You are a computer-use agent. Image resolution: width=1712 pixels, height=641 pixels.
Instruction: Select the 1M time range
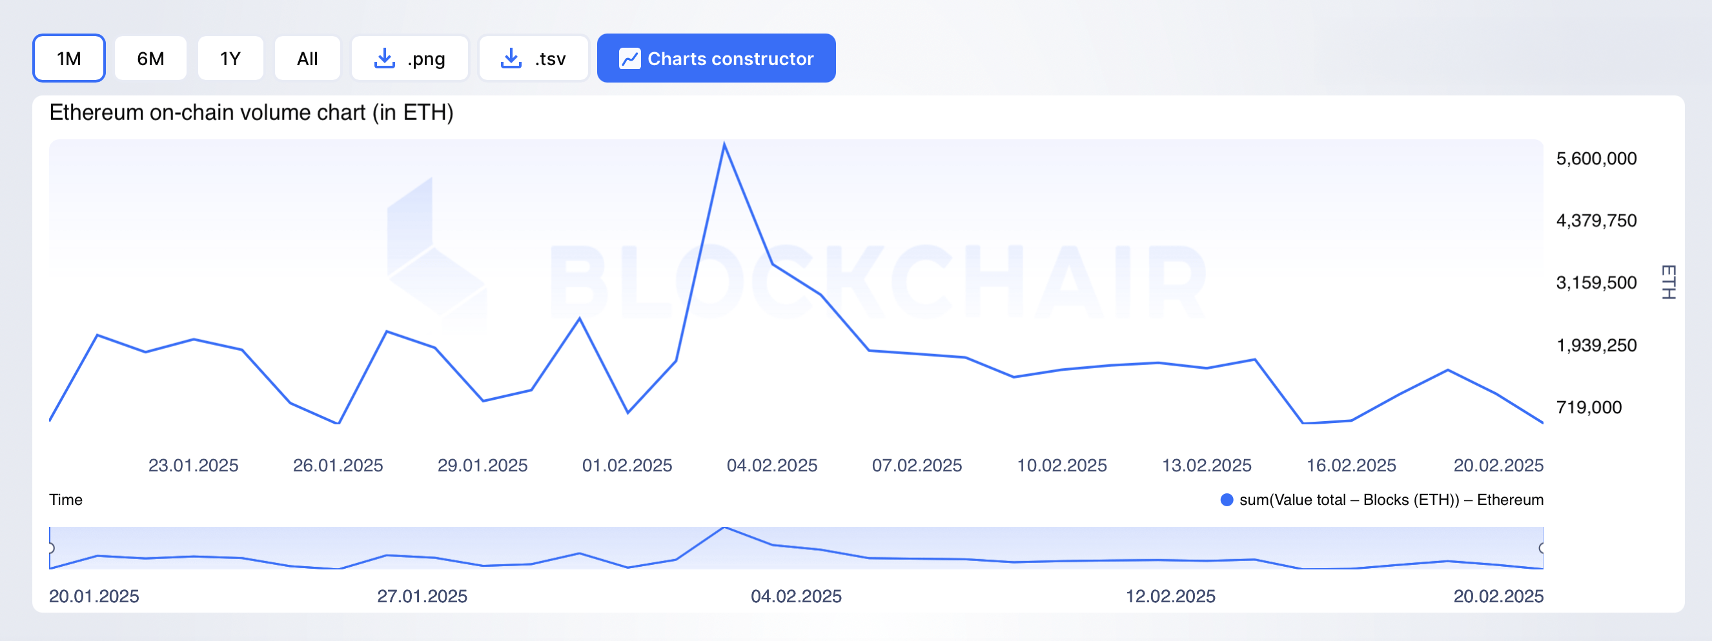pos(68,58)
